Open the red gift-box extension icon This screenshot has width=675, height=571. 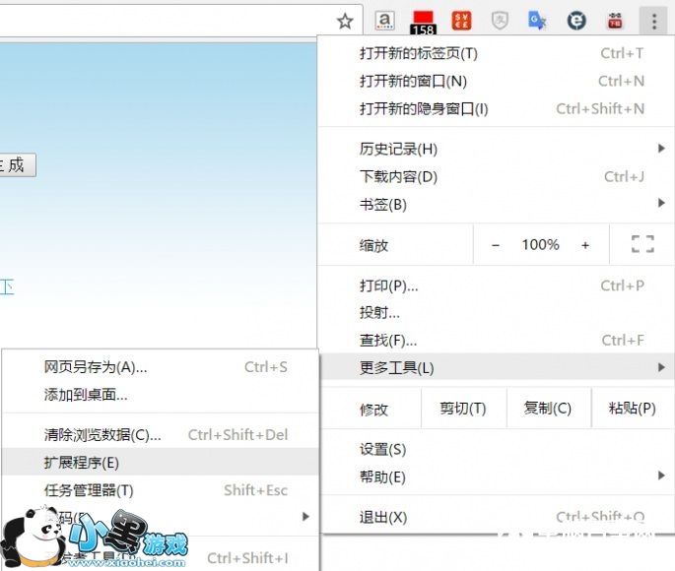[615, 21]
